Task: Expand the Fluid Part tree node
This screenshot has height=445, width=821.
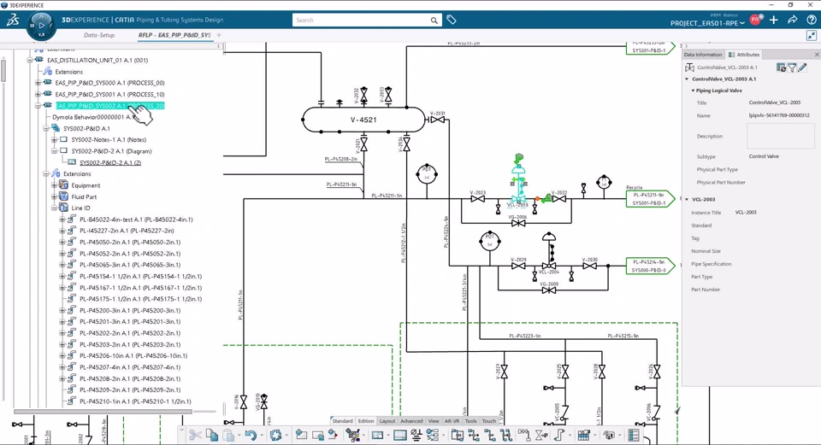Action: pyautogui.click(x=54, y=196)
